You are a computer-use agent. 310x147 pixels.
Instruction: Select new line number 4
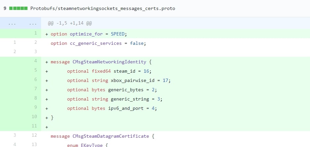click(x=35, y=61)
